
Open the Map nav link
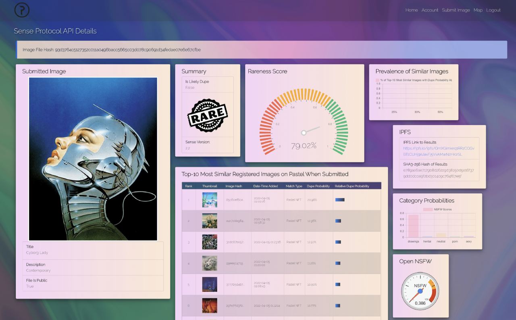[478, 10]
